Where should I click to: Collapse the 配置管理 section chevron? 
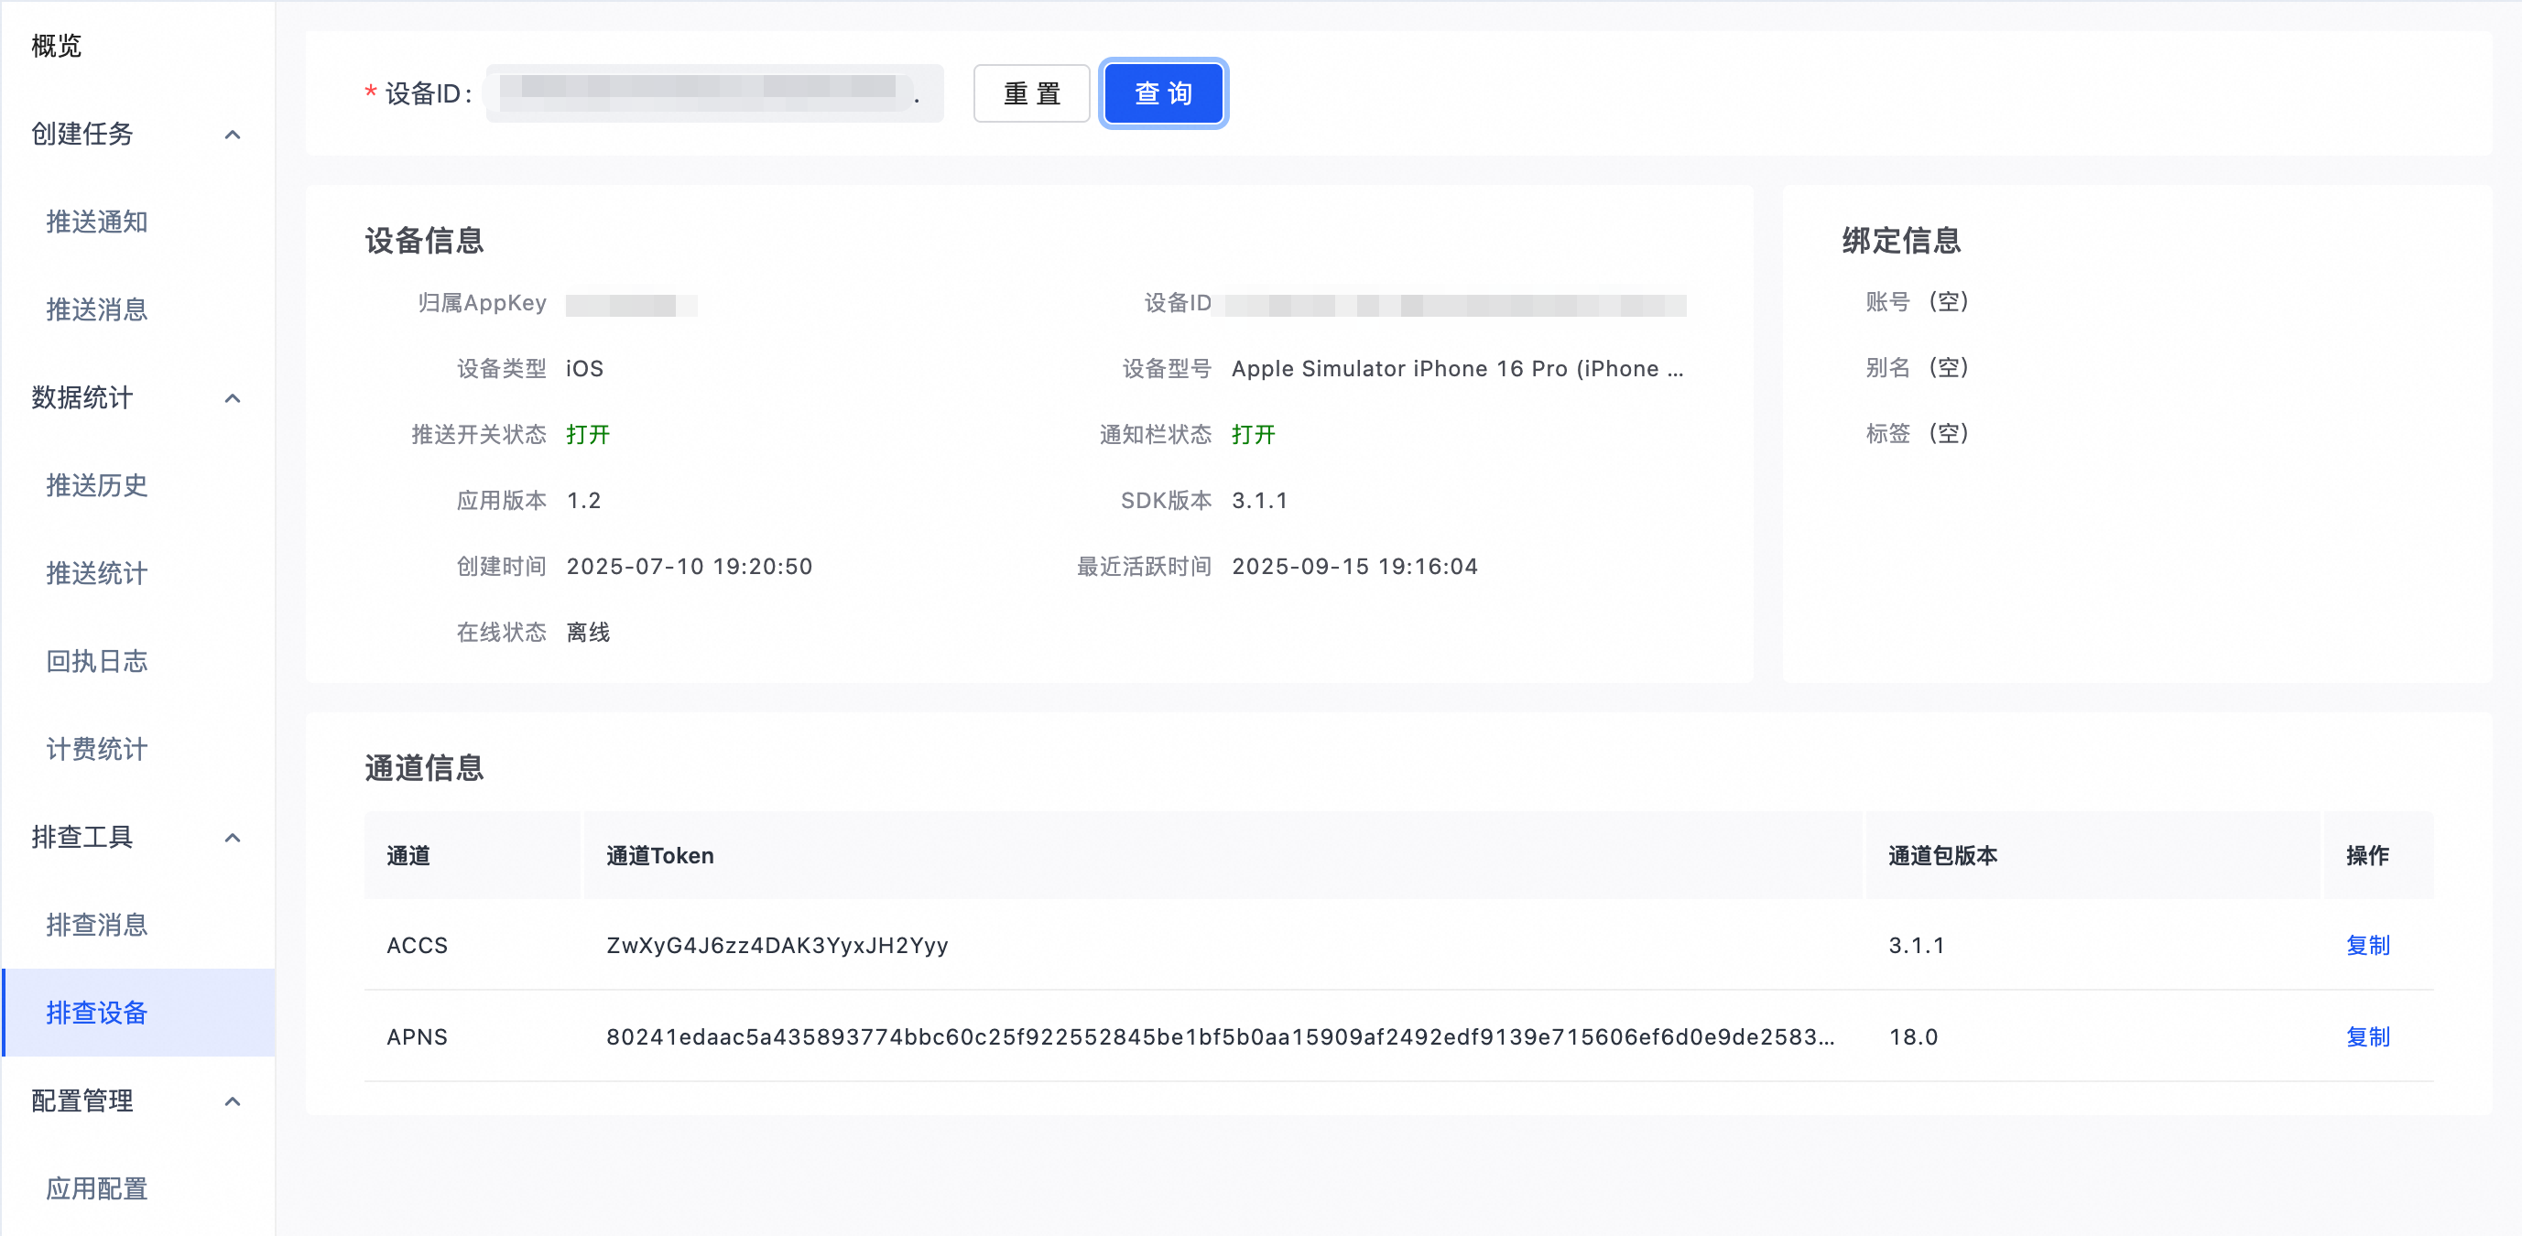(x=232, y=1102)
